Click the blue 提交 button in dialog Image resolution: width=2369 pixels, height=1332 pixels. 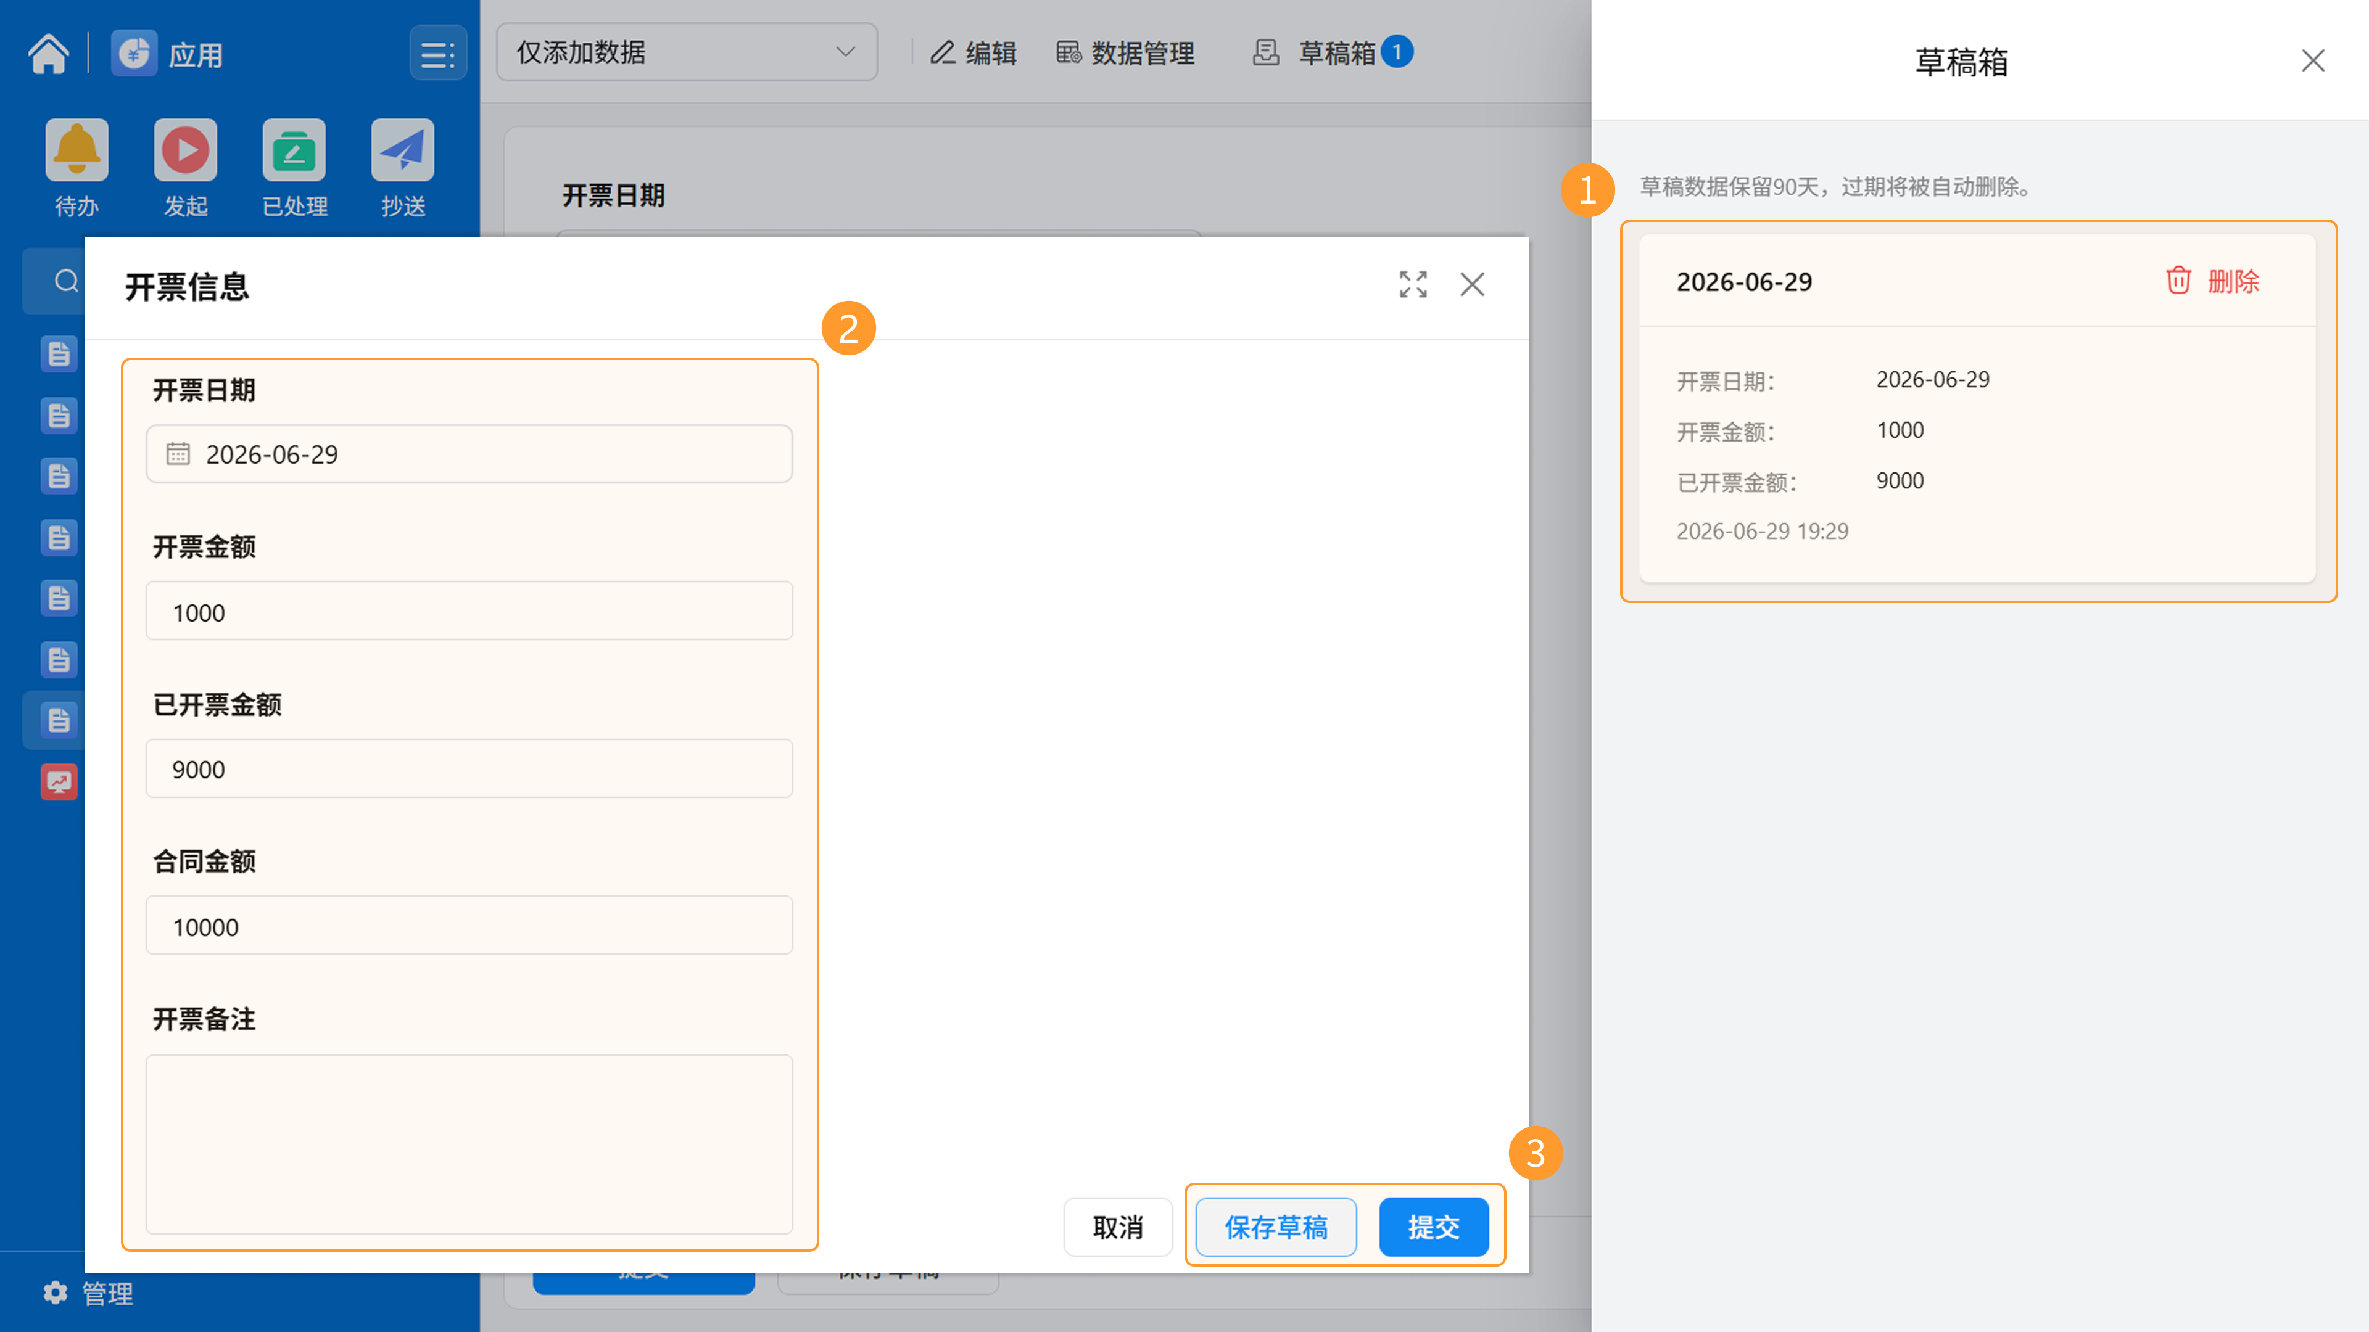click(x=1434, y=1227)
